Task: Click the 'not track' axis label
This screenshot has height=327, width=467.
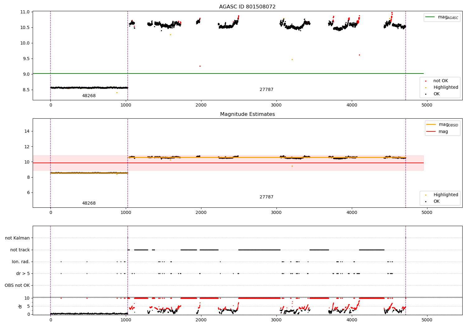Action: click(20, 250)
